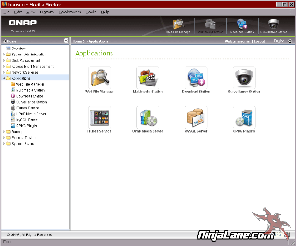Image resolution: width=296 pixels, height=246 pixels.
Task: Launch Multimedia Station large application icon
Action: [x=148, y=78]
